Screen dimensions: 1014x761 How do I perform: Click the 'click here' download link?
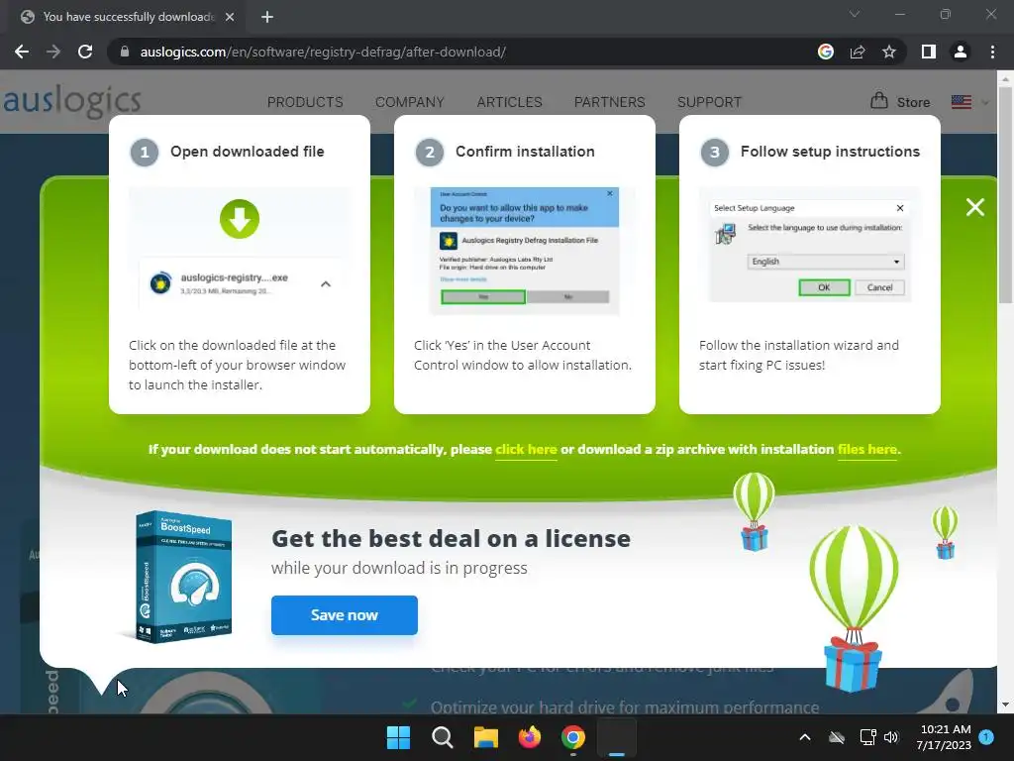coord(526,449)
